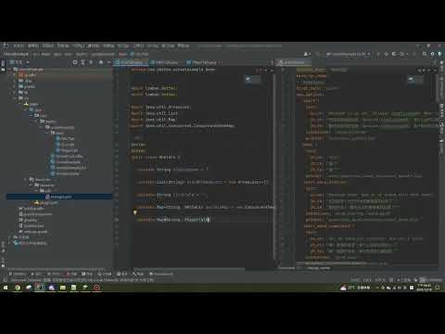Image resolution: width=445 pixels, height=334 pixels.
Task: Click the 'import java.util.List;' line
Action: coord(154,113)
